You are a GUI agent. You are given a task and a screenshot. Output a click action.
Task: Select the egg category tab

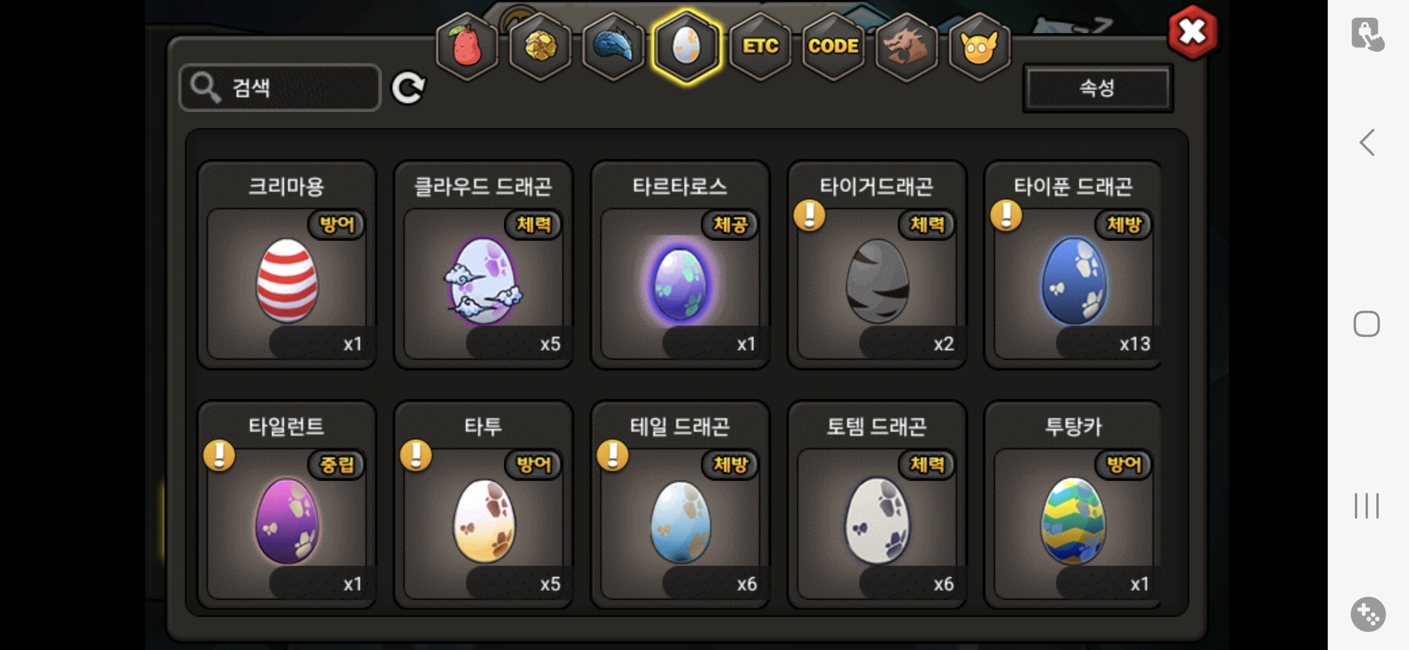click(686, 46)
